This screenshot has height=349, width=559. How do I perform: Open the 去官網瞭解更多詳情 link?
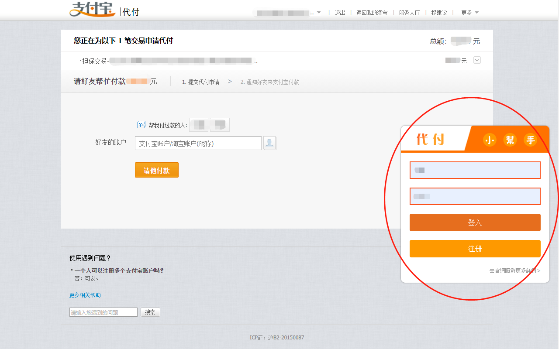point(515,270)
